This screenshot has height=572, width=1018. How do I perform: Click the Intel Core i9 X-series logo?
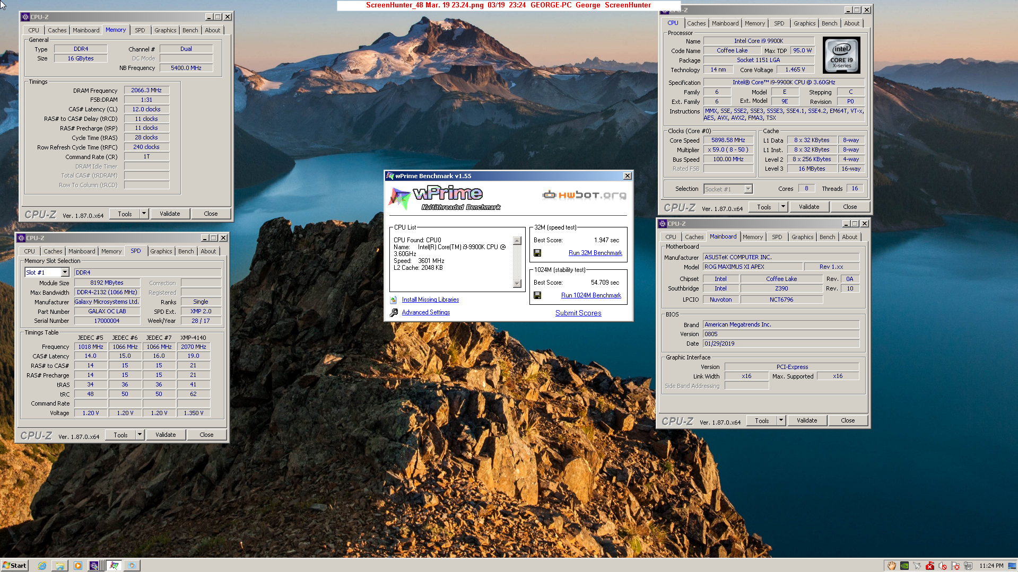click(x=841, y=55)
